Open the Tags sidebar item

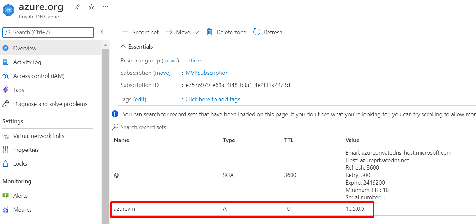(x=18, y=90)
